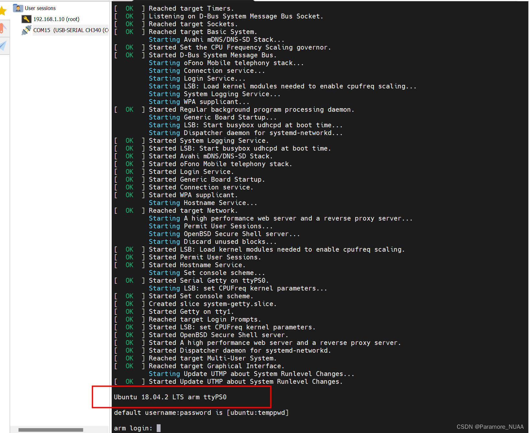Select the 192.168.1.10 (root) session

tap(56, 19)
